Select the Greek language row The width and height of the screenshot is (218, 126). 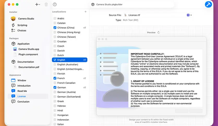pyautogui.click(x=70, y=101)
